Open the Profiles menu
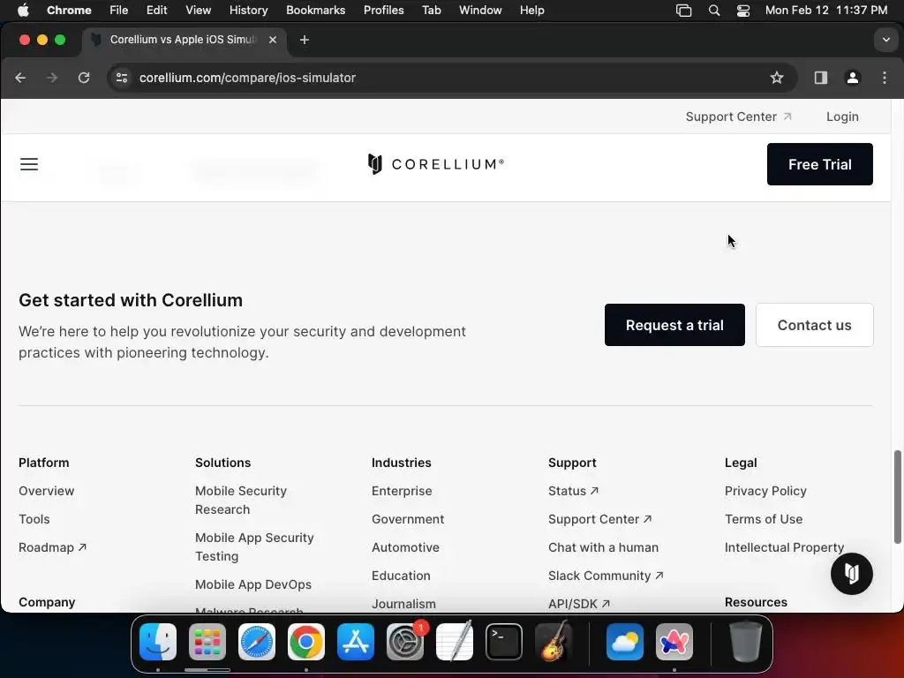Image resolution: width=904 pixels, height=678 pixels. pyautogui.click(x=383, y=11)
